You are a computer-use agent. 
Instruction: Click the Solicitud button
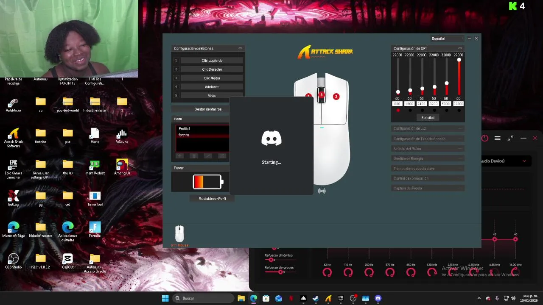[428, 118]
